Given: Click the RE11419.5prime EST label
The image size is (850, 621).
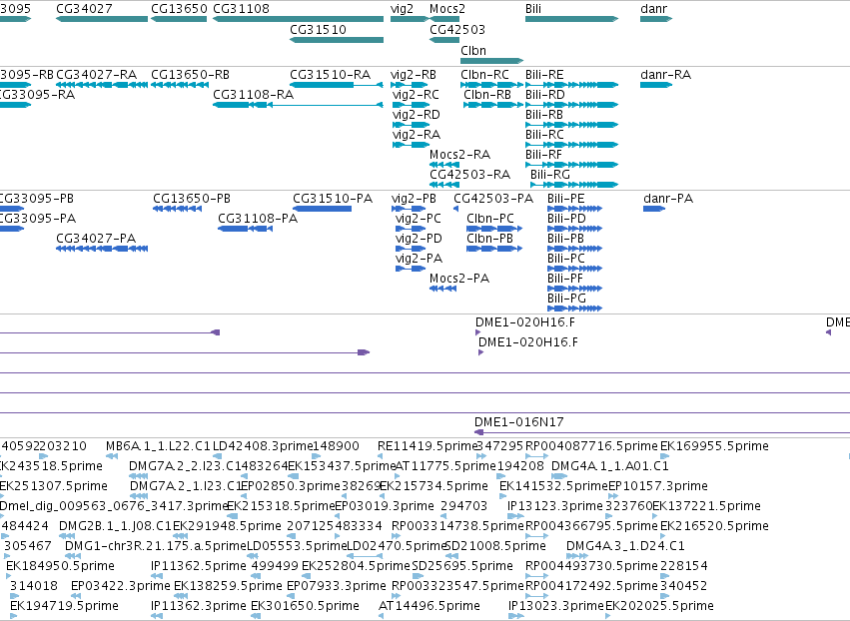Looking at the screenshot, I should click(x=427, y=446).
